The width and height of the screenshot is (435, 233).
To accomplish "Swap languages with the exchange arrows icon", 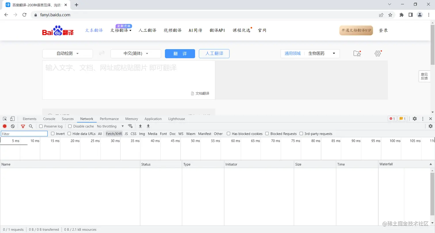I will 102,53.
